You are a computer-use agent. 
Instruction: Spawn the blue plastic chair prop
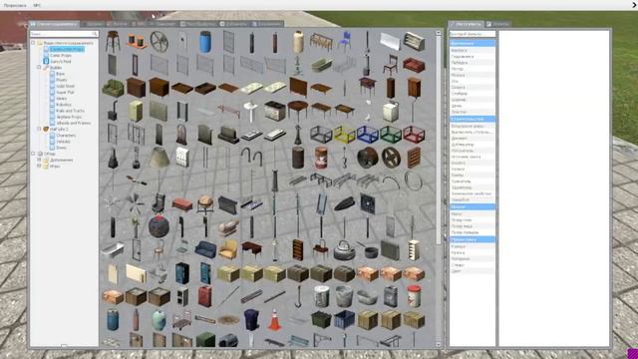click(345, 42)
